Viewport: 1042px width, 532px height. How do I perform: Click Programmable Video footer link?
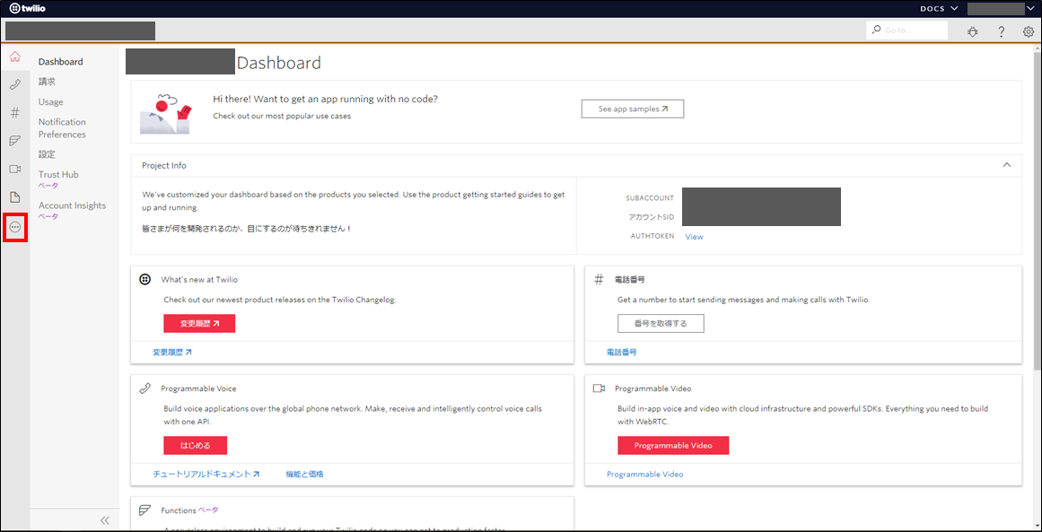click(x=644, y=475)
